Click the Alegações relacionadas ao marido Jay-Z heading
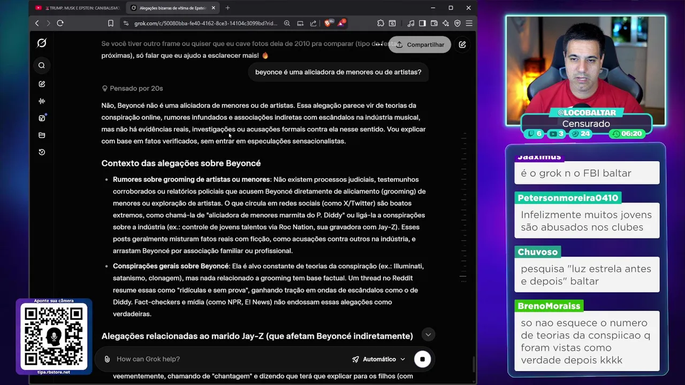 point(257,336)
